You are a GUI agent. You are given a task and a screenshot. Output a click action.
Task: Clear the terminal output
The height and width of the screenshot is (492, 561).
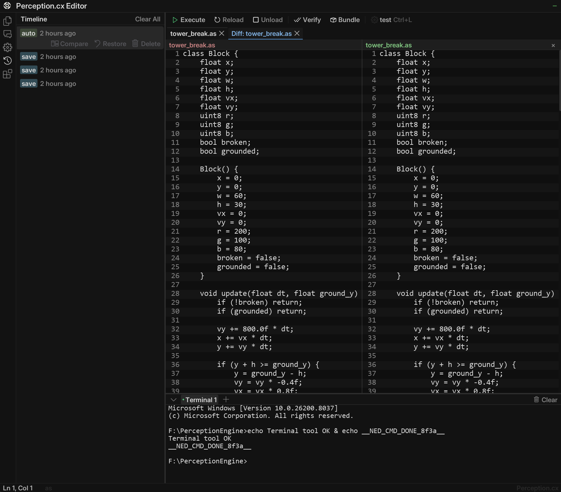(x=545, y=400)
